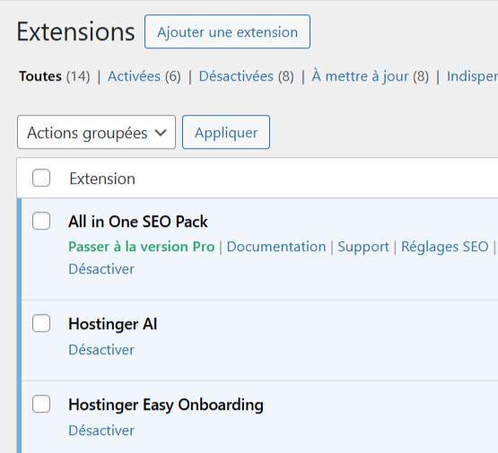Open Passer à la version Pro link
Screen dimensions: 498x453
[142, 247]
